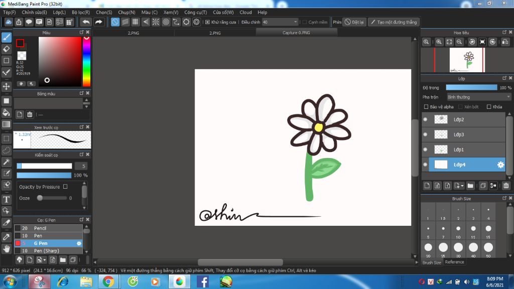Switch to the Capture 0.PNG tab
Screen dimensions: 514x289
[x=296, y=33]
